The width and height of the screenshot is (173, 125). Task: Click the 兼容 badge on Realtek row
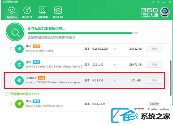click(36, 101)
